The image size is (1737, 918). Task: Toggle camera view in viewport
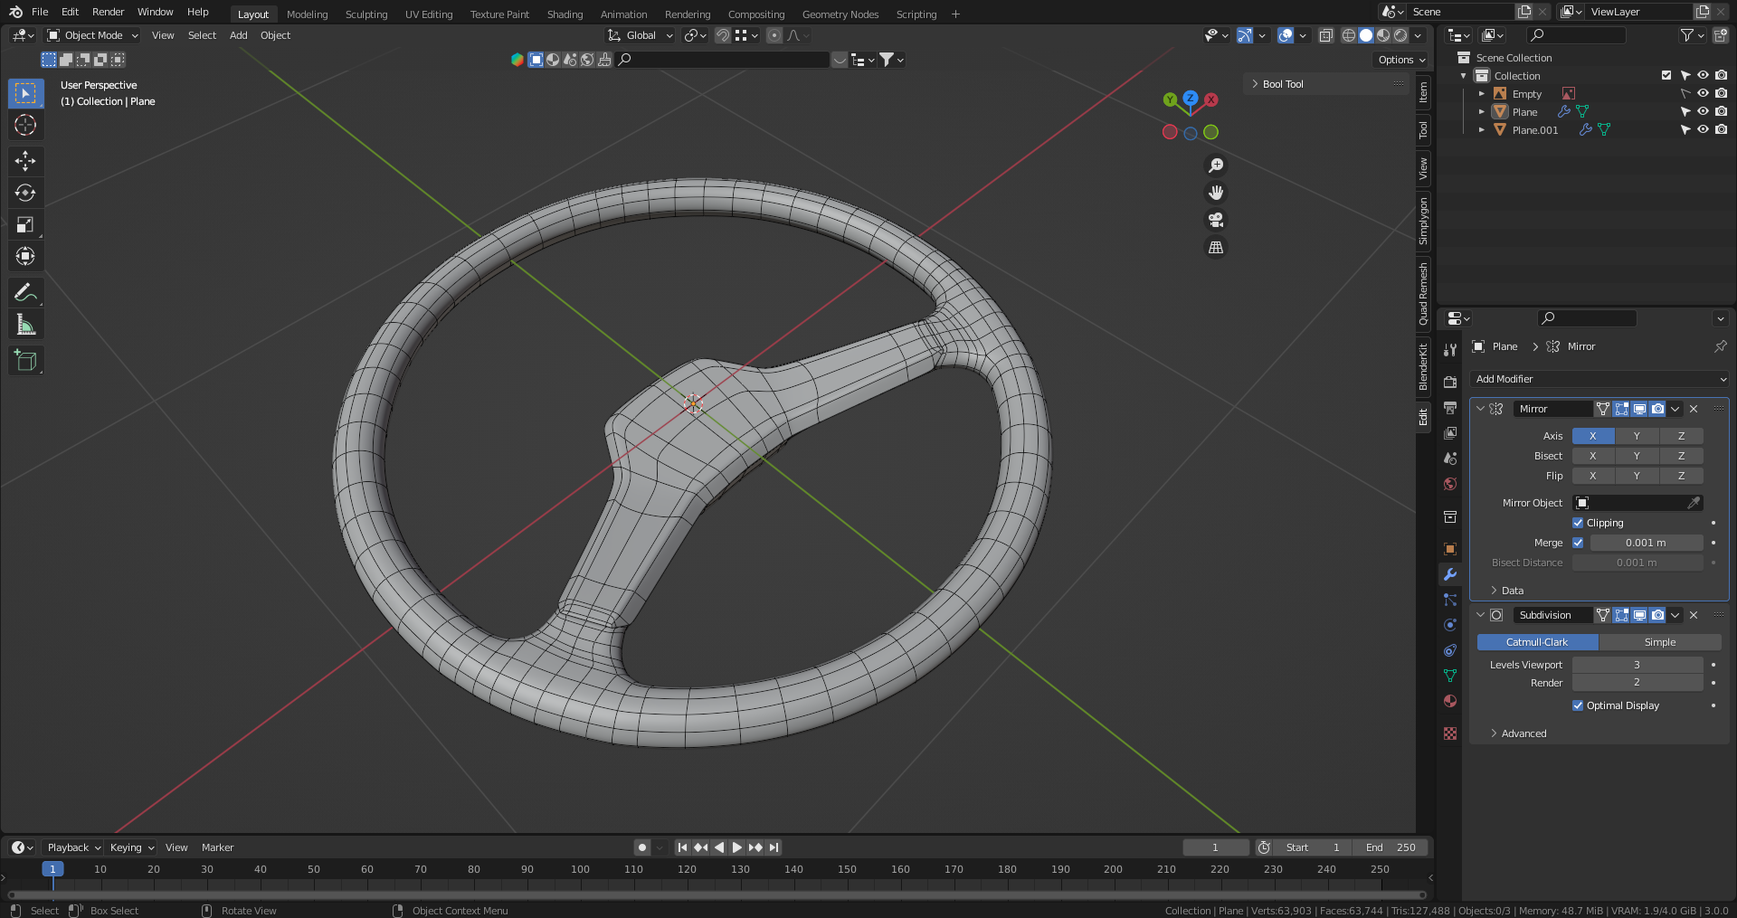(1216, 220)
